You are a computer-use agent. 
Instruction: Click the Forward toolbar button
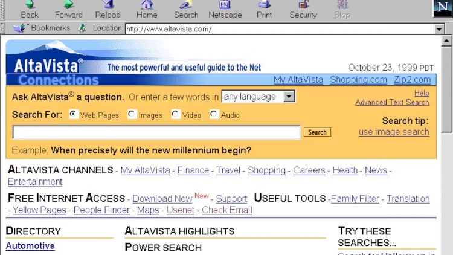(68, 9)
